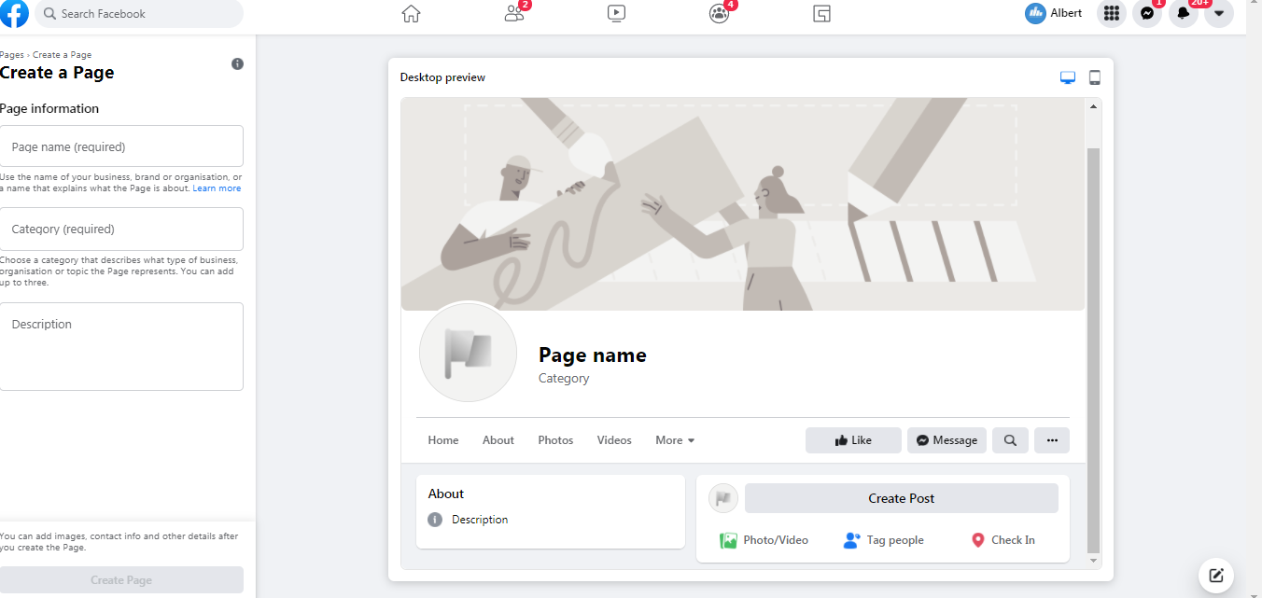Screen dimensions: 1262x598
Task: Open the Category field dropdown
Action: coord(122,229)
